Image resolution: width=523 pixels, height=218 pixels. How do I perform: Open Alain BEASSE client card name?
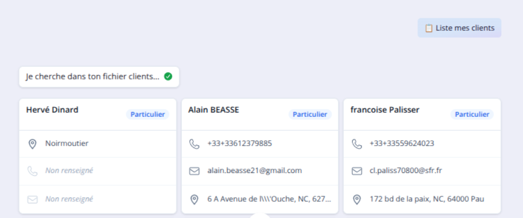tap(213, 110)
